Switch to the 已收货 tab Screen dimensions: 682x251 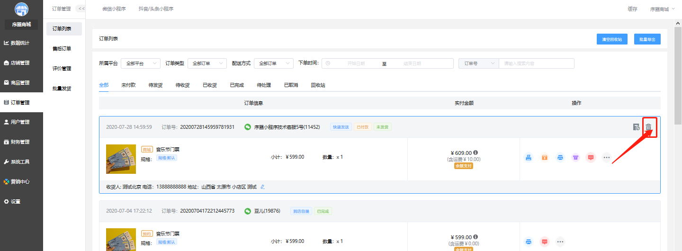(210, 85)
